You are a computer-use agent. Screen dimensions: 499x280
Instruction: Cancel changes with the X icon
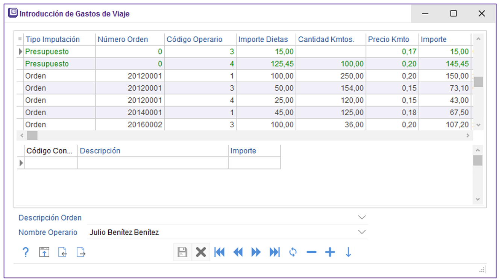point(201,252)
